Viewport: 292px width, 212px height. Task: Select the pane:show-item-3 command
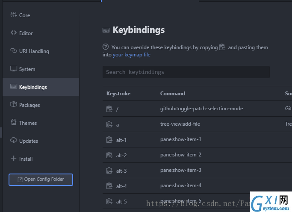tap(181, 170)
